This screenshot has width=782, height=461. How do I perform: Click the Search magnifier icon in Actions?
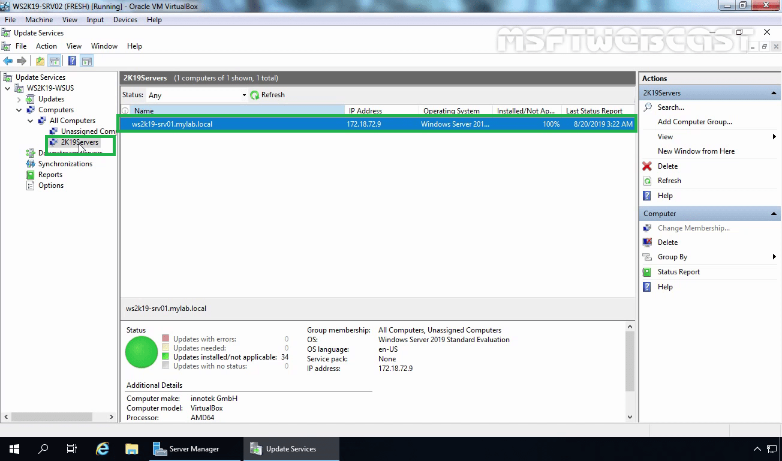click(647, 107)
